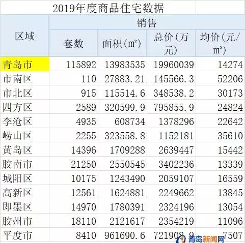Image resolution: width=245 pixels, height=243 pixels.
Task: Select the 3402236 cell
Action: tap(171, 164)
